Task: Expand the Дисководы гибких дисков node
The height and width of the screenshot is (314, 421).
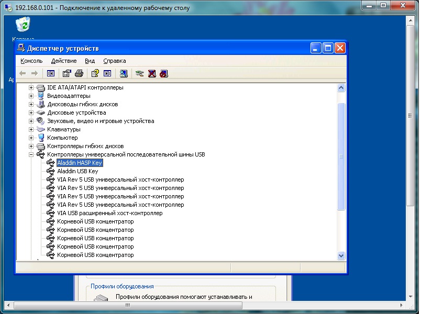Action: (x=31, y=104)
